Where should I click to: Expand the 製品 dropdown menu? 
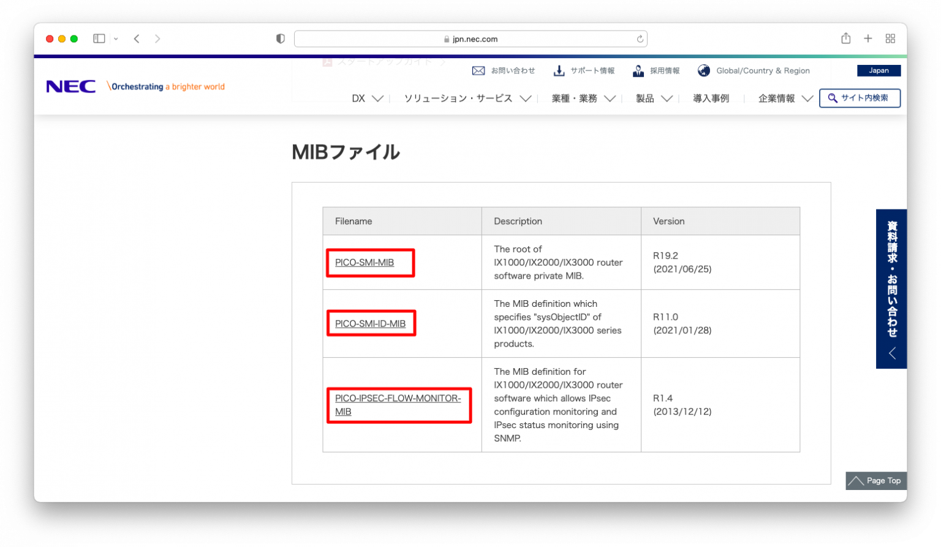[x=652, y=98]
